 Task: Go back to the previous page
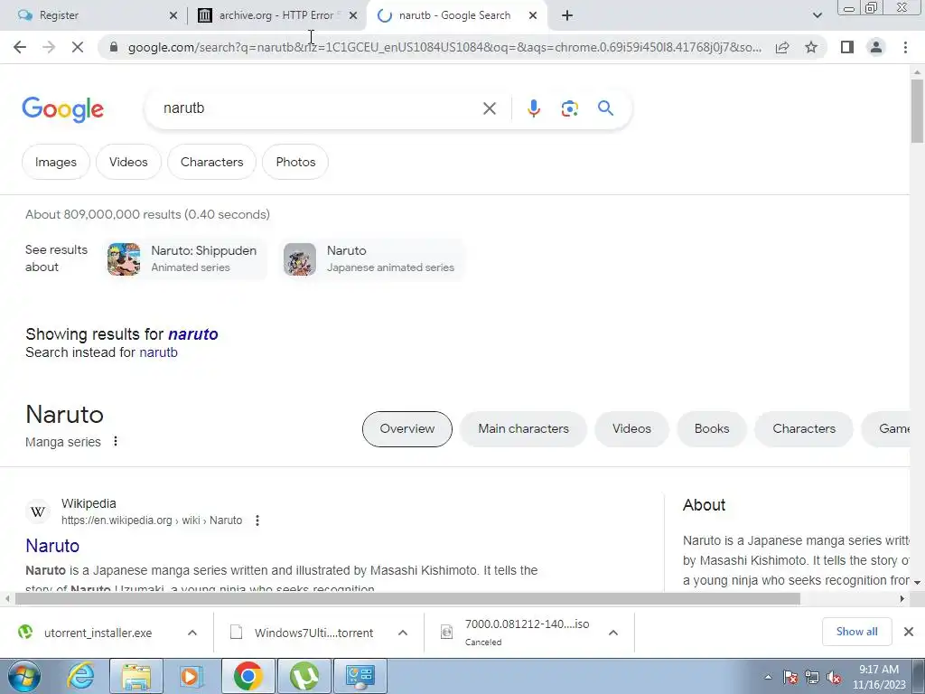coord(20,47)
